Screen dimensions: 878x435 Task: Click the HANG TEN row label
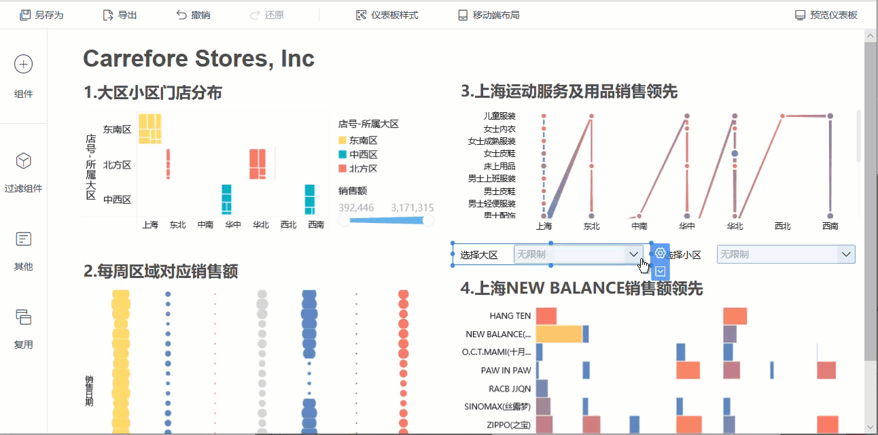pyautogui.click(x=510, y=316)
